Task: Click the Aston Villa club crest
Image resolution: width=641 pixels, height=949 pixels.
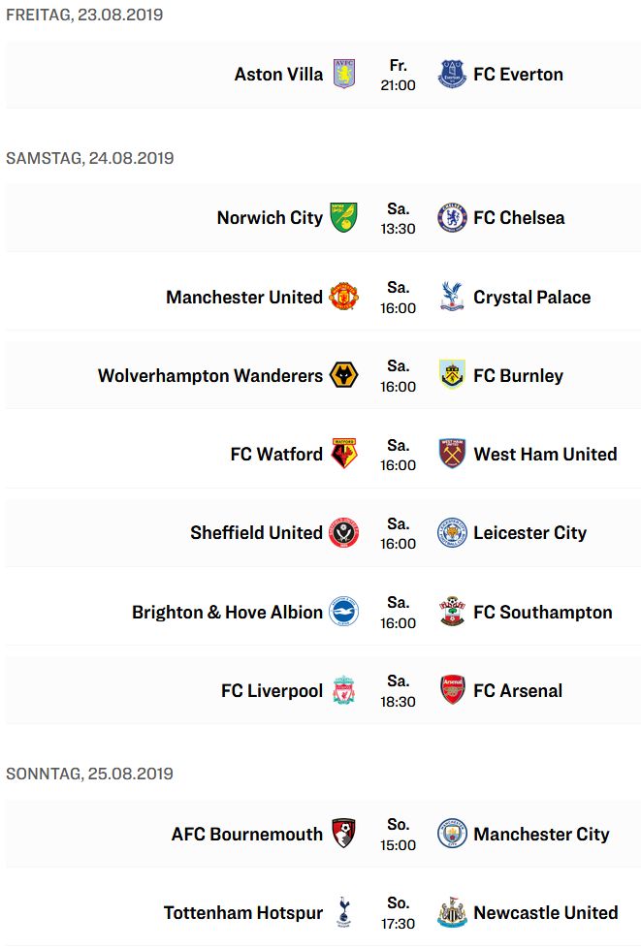Action: tap(344, 74)
